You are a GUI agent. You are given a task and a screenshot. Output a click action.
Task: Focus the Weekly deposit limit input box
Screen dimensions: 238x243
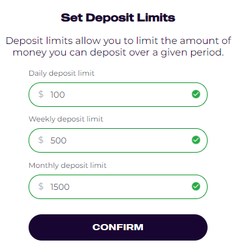point(118,140)
